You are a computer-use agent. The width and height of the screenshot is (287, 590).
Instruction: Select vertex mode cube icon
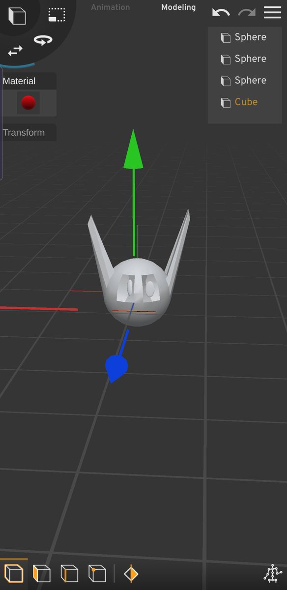pos(97,574)
